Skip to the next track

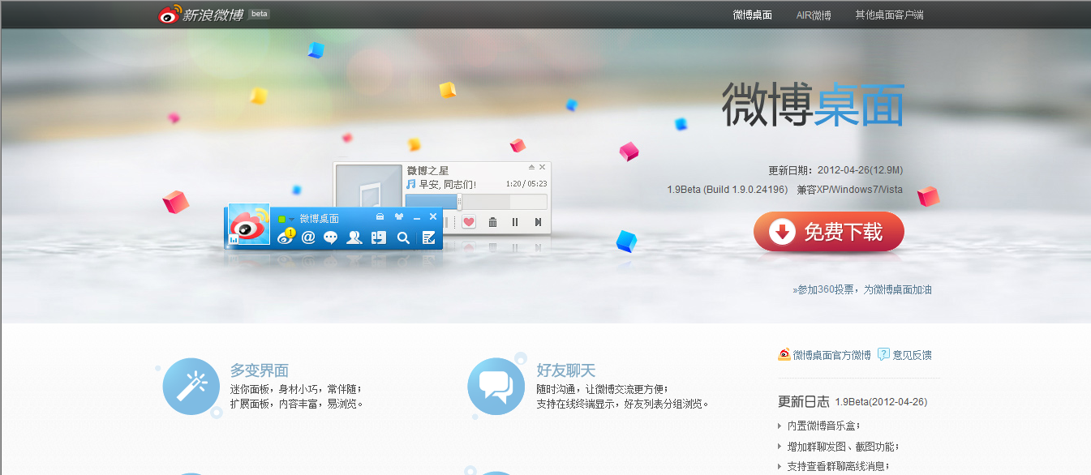(537, 222)
